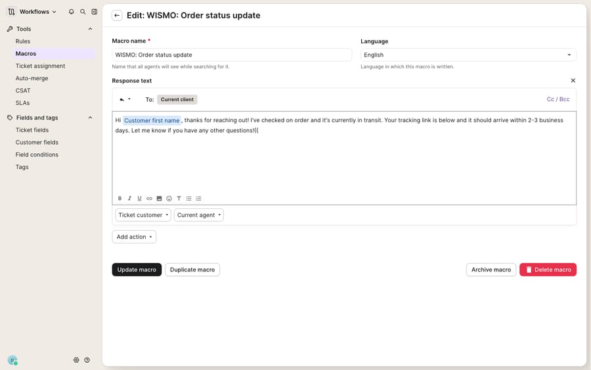Click Duplicate macro button
The width and height of the screenshot is (591, 370).
pyautogui.click(x=192, y=269)
